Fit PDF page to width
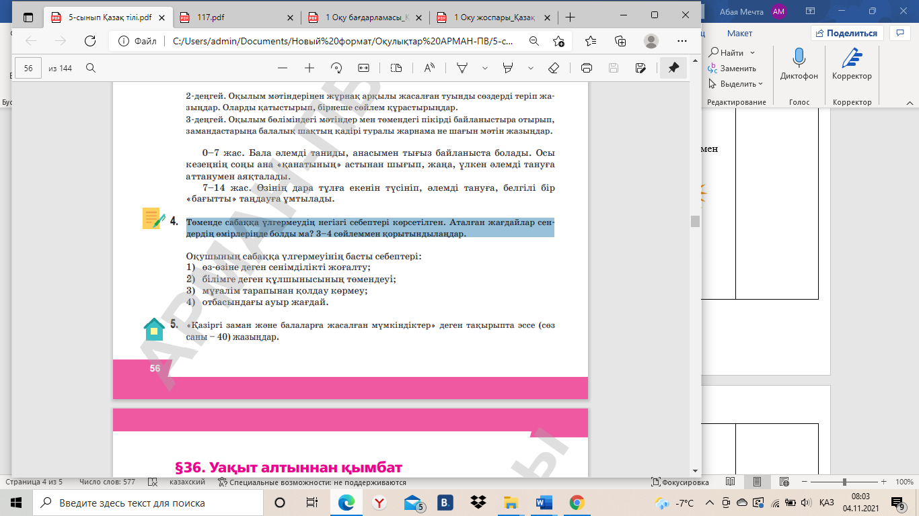 click(364, 68)
